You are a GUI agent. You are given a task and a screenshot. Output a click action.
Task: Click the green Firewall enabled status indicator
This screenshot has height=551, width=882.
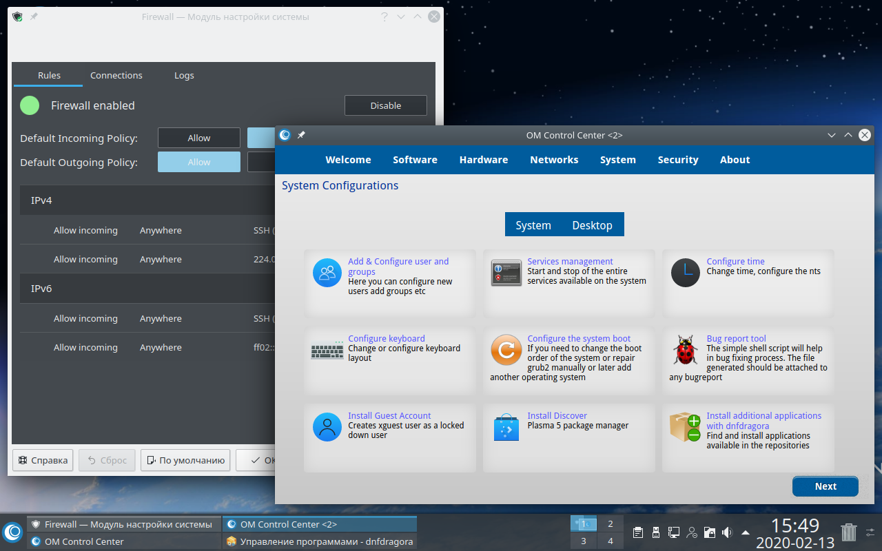coord(30,105)
